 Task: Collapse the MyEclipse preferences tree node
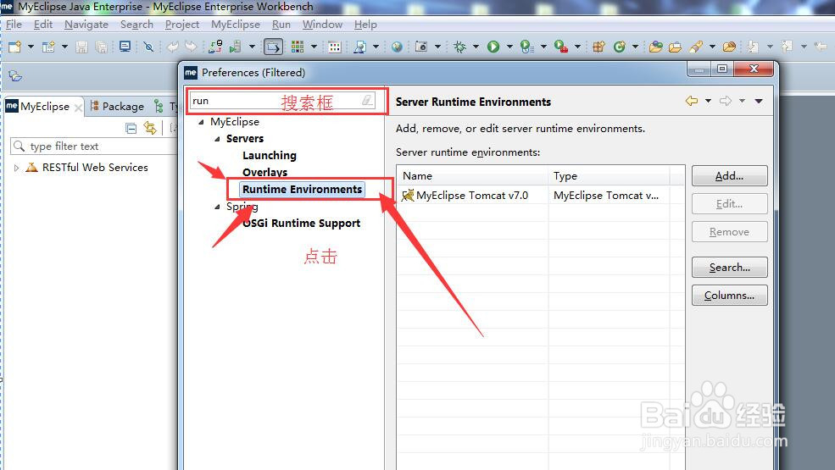point(201,122)
